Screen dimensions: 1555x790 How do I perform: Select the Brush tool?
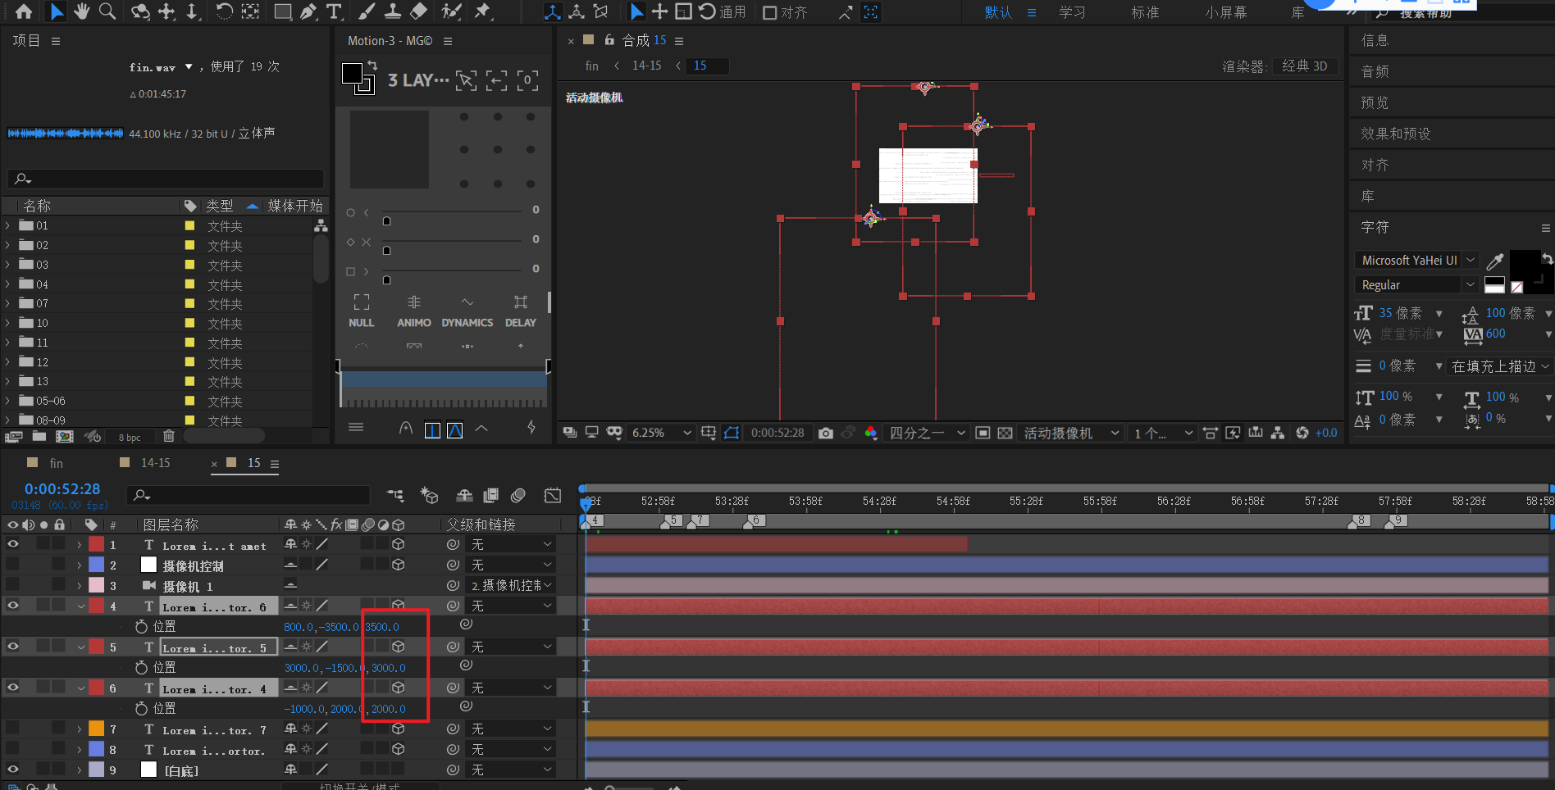tap(367, 11)
